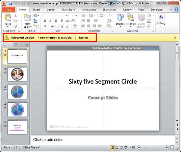Click the Zoom In plus button
The width and height of the screenshot is (181, 152).
click(167, 147)
